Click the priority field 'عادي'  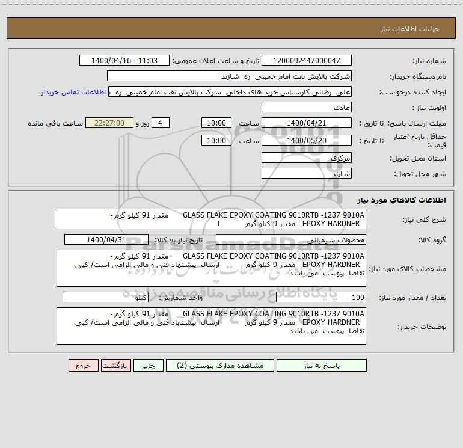(307, 107)
